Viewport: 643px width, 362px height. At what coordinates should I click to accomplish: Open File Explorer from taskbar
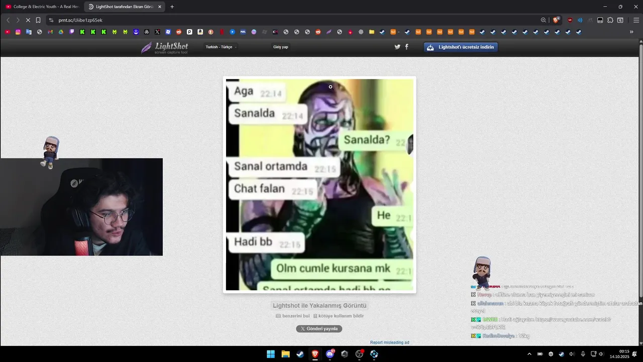tap(285, 354)
